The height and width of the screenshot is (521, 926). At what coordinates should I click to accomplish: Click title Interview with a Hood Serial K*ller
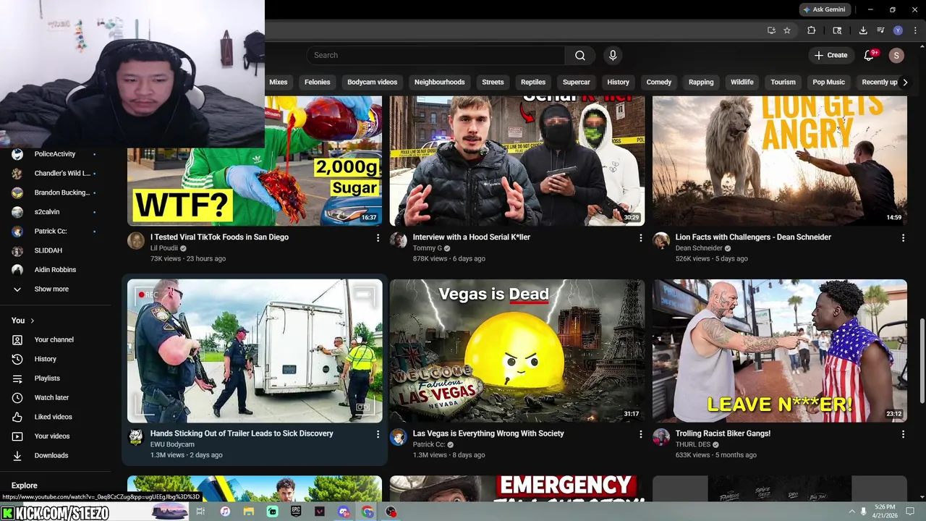pos(471,237)
